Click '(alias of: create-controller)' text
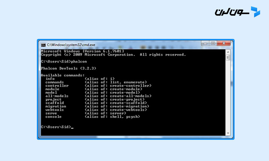This screenshot has height=161, width=269. point(118,86)
